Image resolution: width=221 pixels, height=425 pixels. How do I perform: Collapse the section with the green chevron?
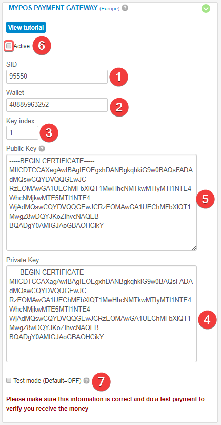[206, 9]
